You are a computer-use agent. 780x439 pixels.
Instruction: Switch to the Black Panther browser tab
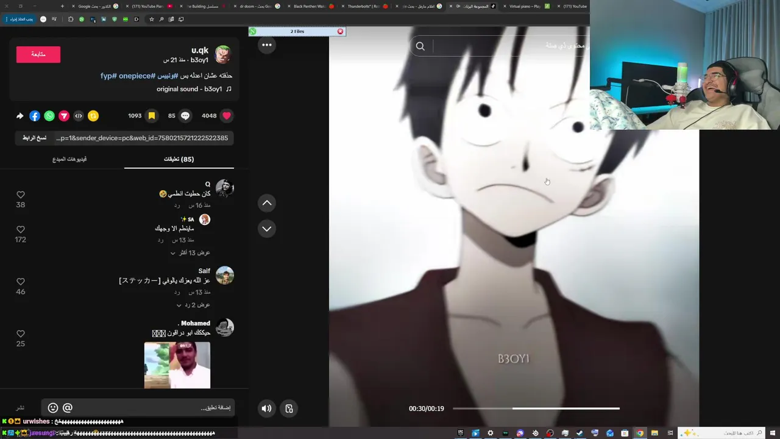coord(311,6)
